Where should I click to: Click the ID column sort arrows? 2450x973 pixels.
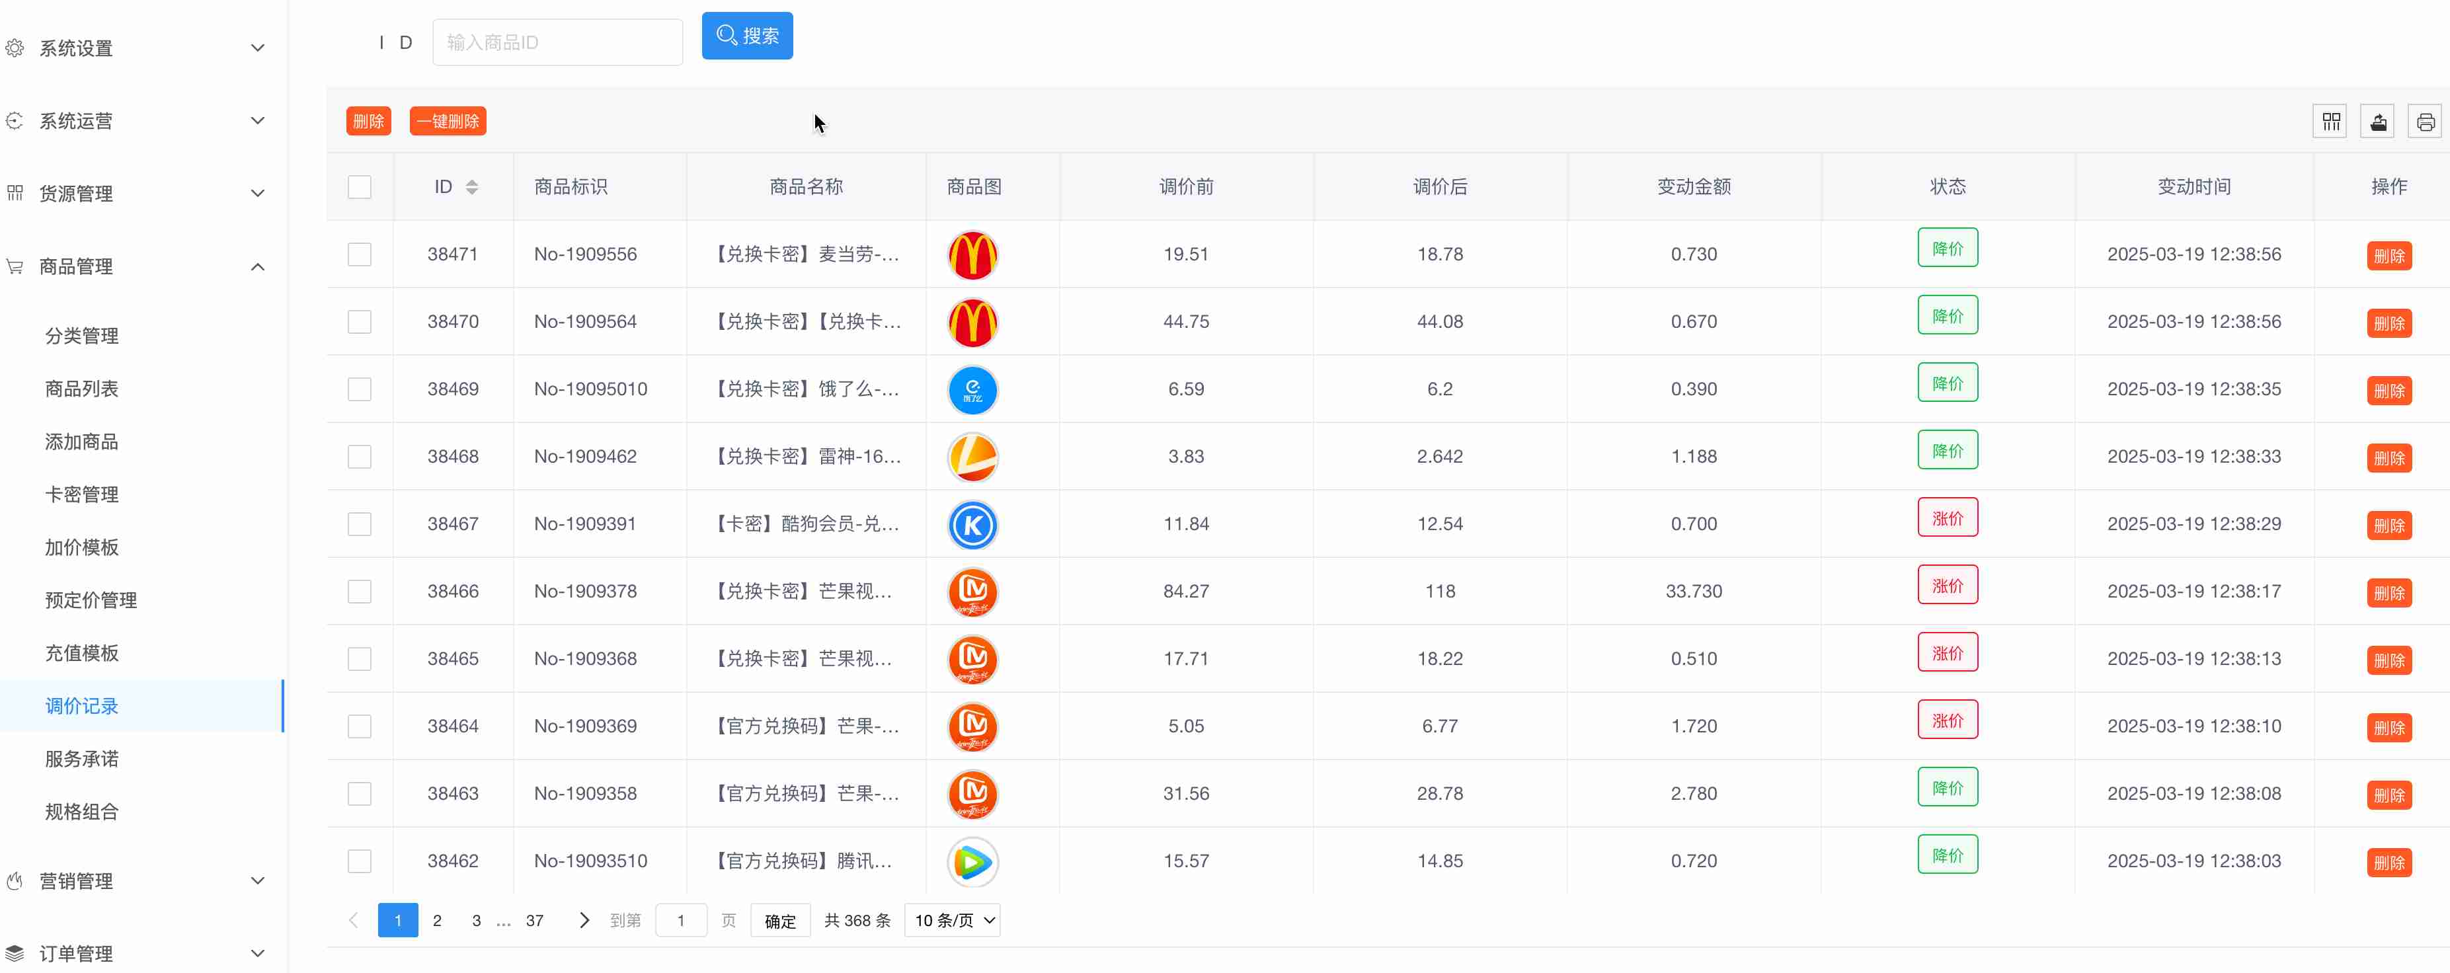[x=472, y=187]
